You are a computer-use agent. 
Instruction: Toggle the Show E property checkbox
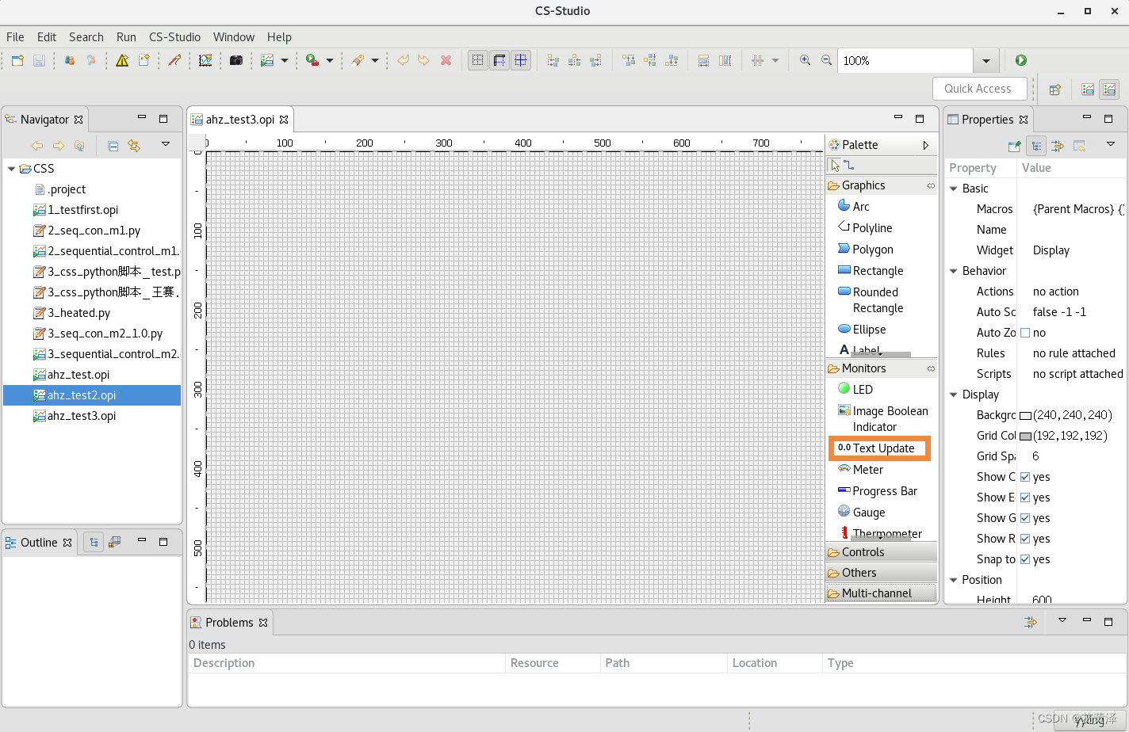tap(1025, 498)
